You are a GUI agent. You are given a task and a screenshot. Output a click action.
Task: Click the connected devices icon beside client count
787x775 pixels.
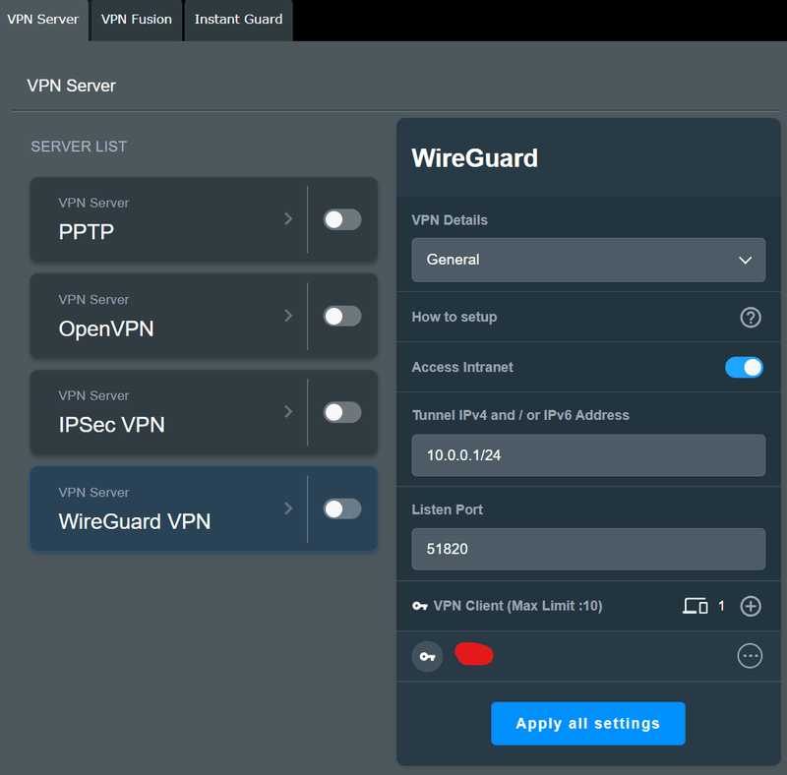click(696, 606)
